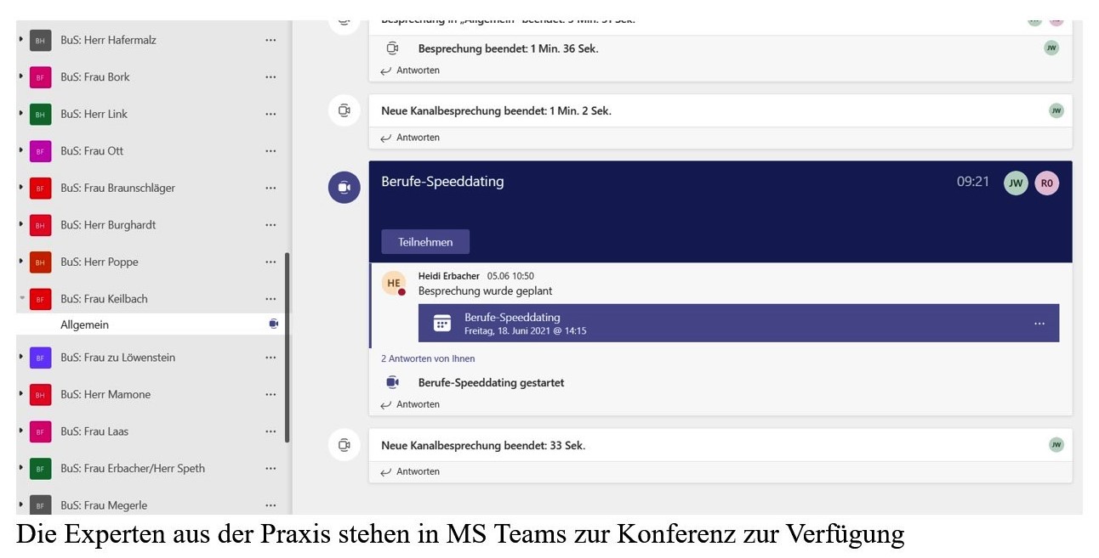
Task: Expand the BuS: Herr Poppe team
Action: coord(21,262)
